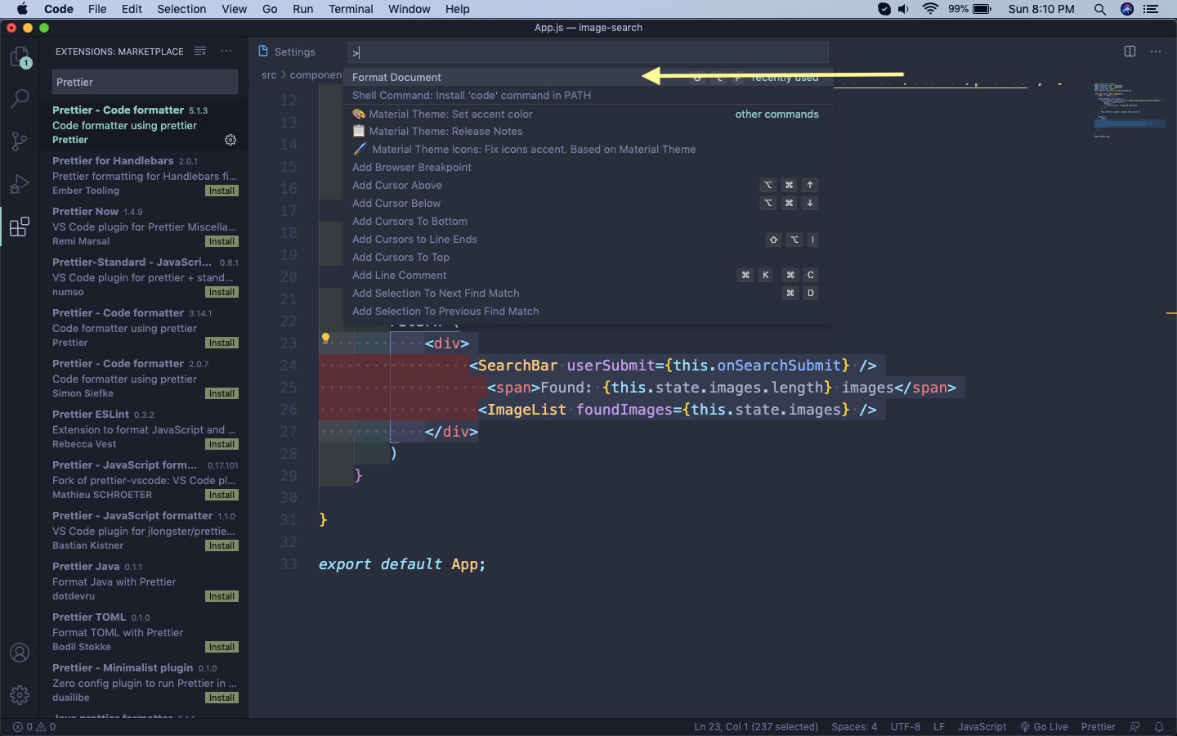Viewport: 1177px width, 736px height.
Task: Open the volume control in menu bar
Action: coord(903,9)
